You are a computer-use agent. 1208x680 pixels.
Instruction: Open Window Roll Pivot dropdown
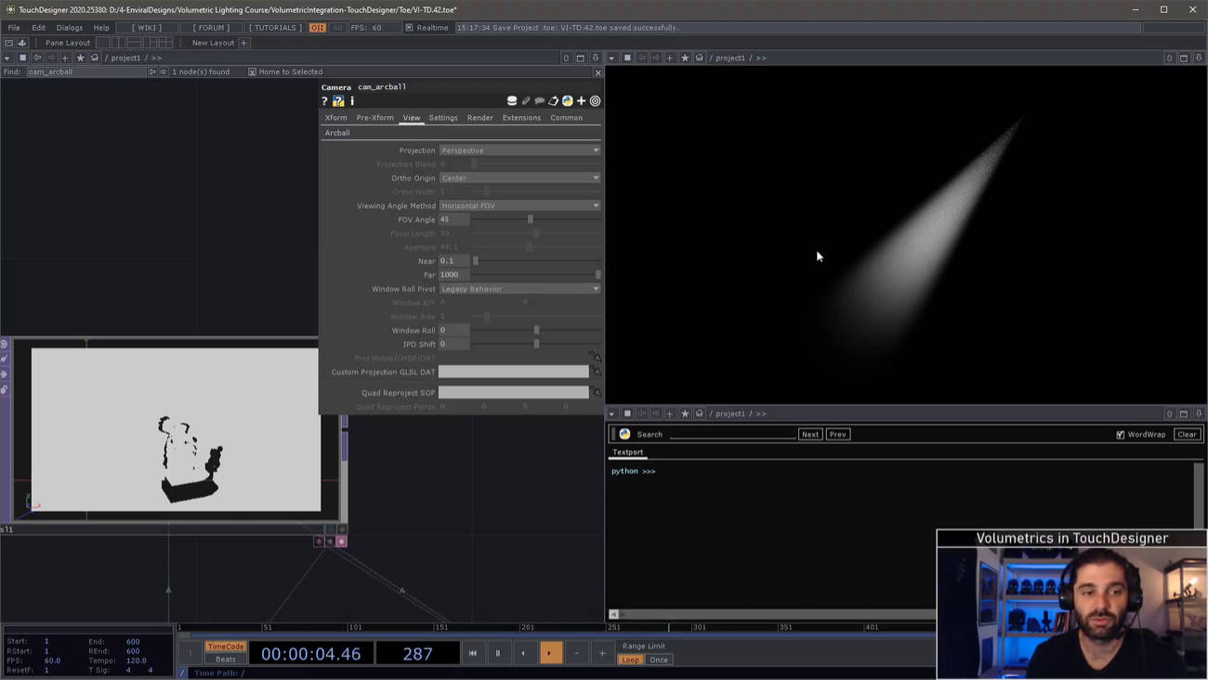point(519,289)
